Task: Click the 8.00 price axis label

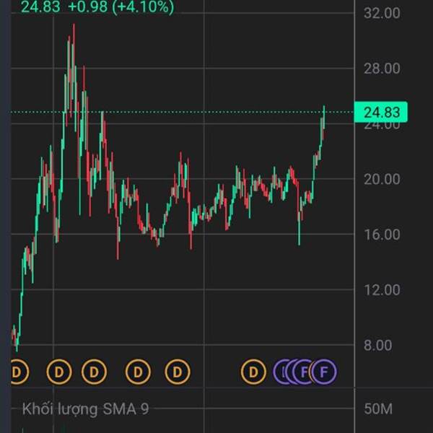Action: (x=377, y=345)
